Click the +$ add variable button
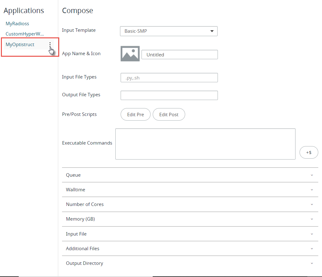The width and height of the screenshot is (322, 277). tap(309, 152)
